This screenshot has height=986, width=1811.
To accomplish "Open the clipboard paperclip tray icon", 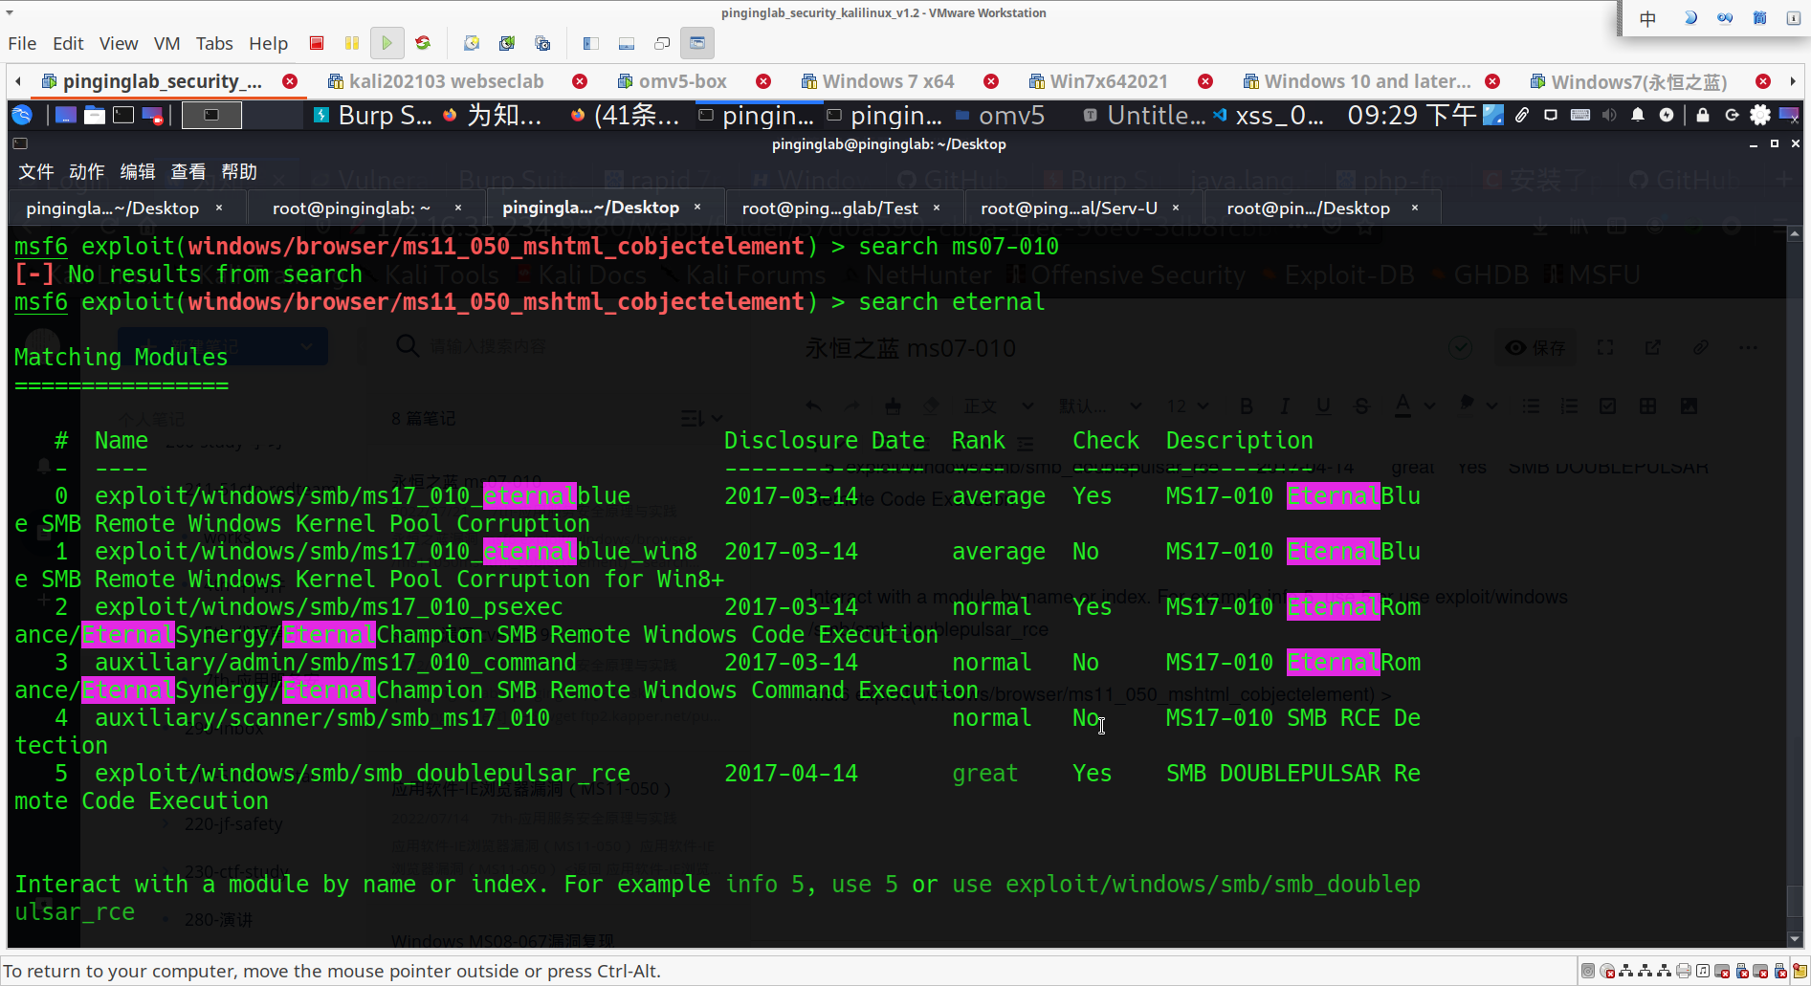I will coord(1522,116).
